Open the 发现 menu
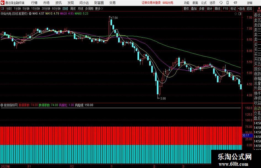 (x=71, y=3)
